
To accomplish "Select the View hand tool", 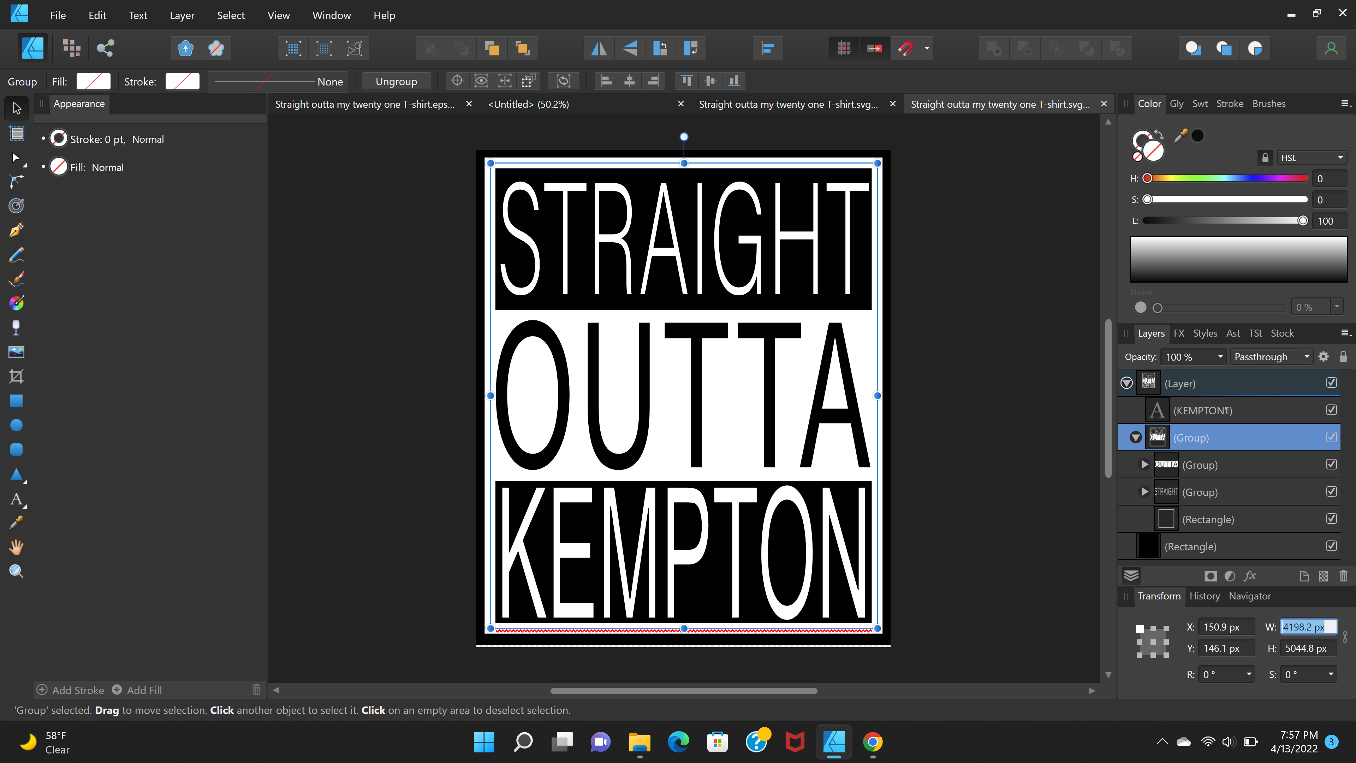I will point(16,547).
